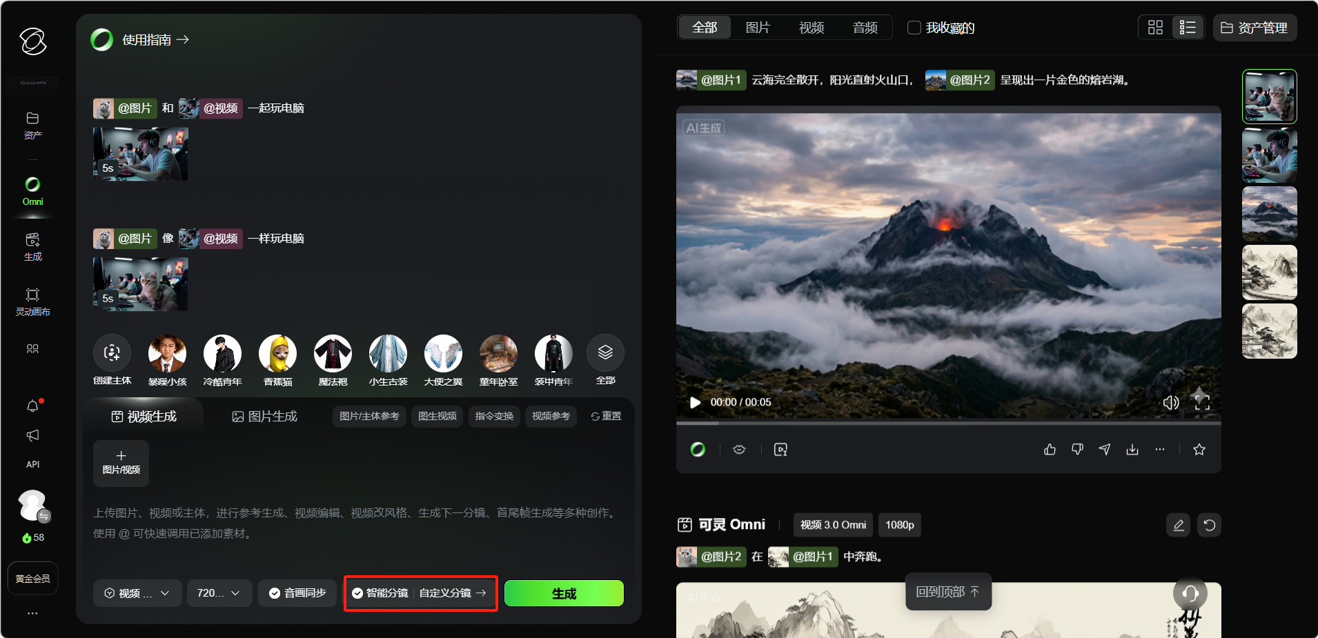Download the generated volcano video
The image size is (1318, 638).
1132,450
